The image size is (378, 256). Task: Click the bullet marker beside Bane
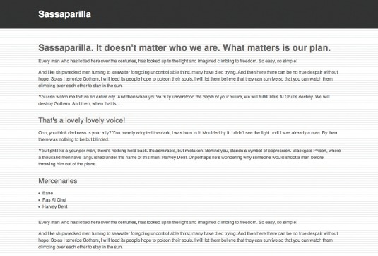click(x=40, y=194)
